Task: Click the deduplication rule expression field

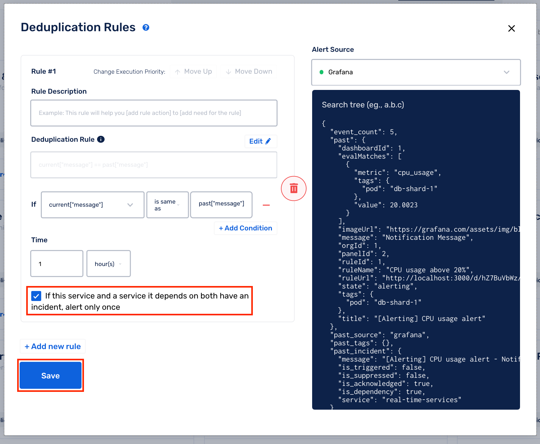Action: tap(154, 165)
